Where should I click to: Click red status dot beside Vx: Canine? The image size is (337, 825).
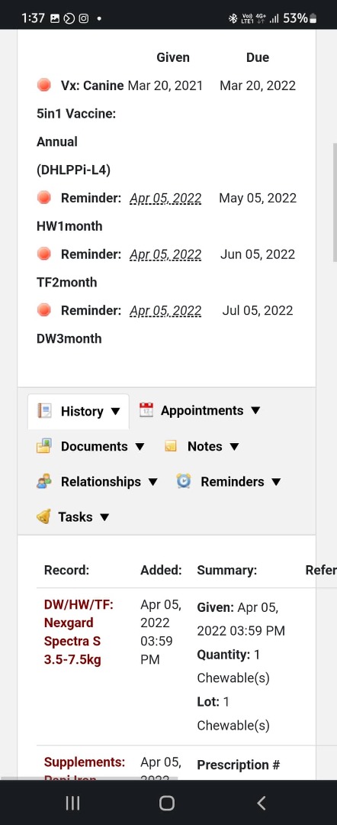pyautogui.click(x=44, y=85)
